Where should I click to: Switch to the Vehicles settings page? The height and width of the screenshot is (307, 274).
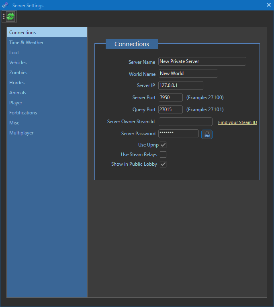pos(18,63)
